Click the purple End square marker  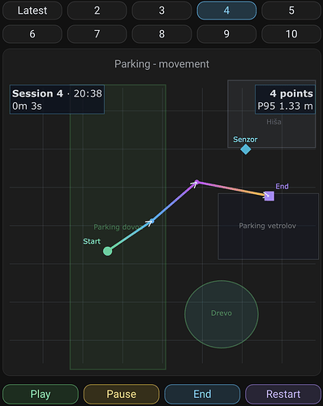[269, 196]
